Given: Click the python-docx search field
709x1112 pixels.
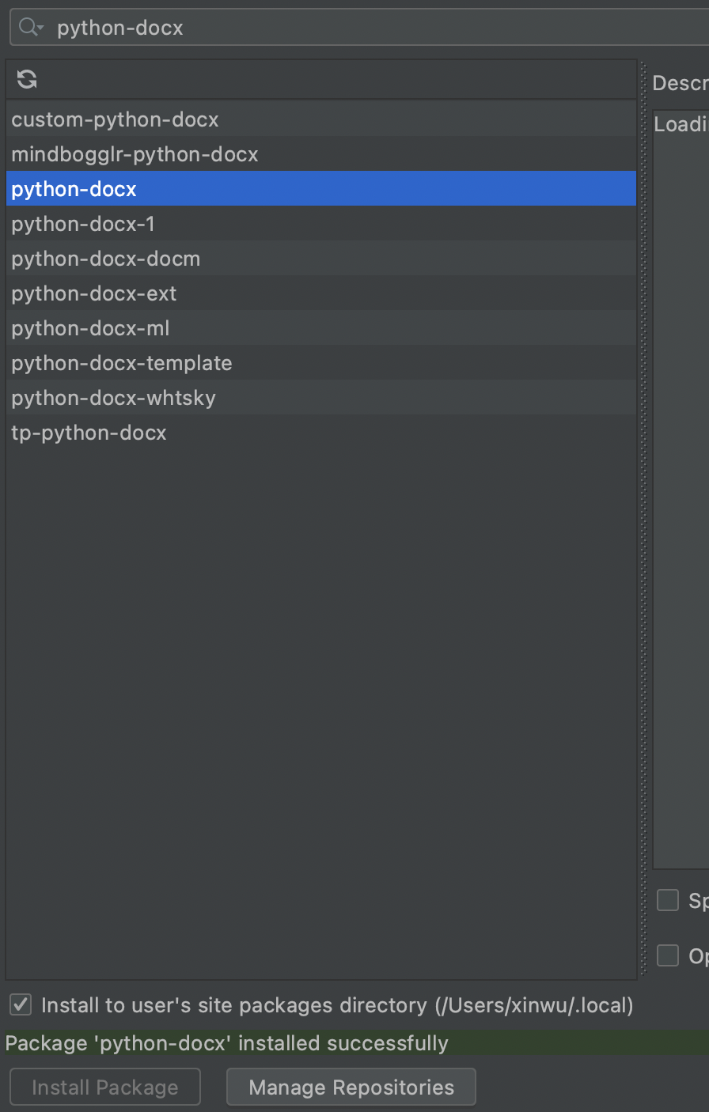Looking at the screenshot, I should click(x=356, y=28).
